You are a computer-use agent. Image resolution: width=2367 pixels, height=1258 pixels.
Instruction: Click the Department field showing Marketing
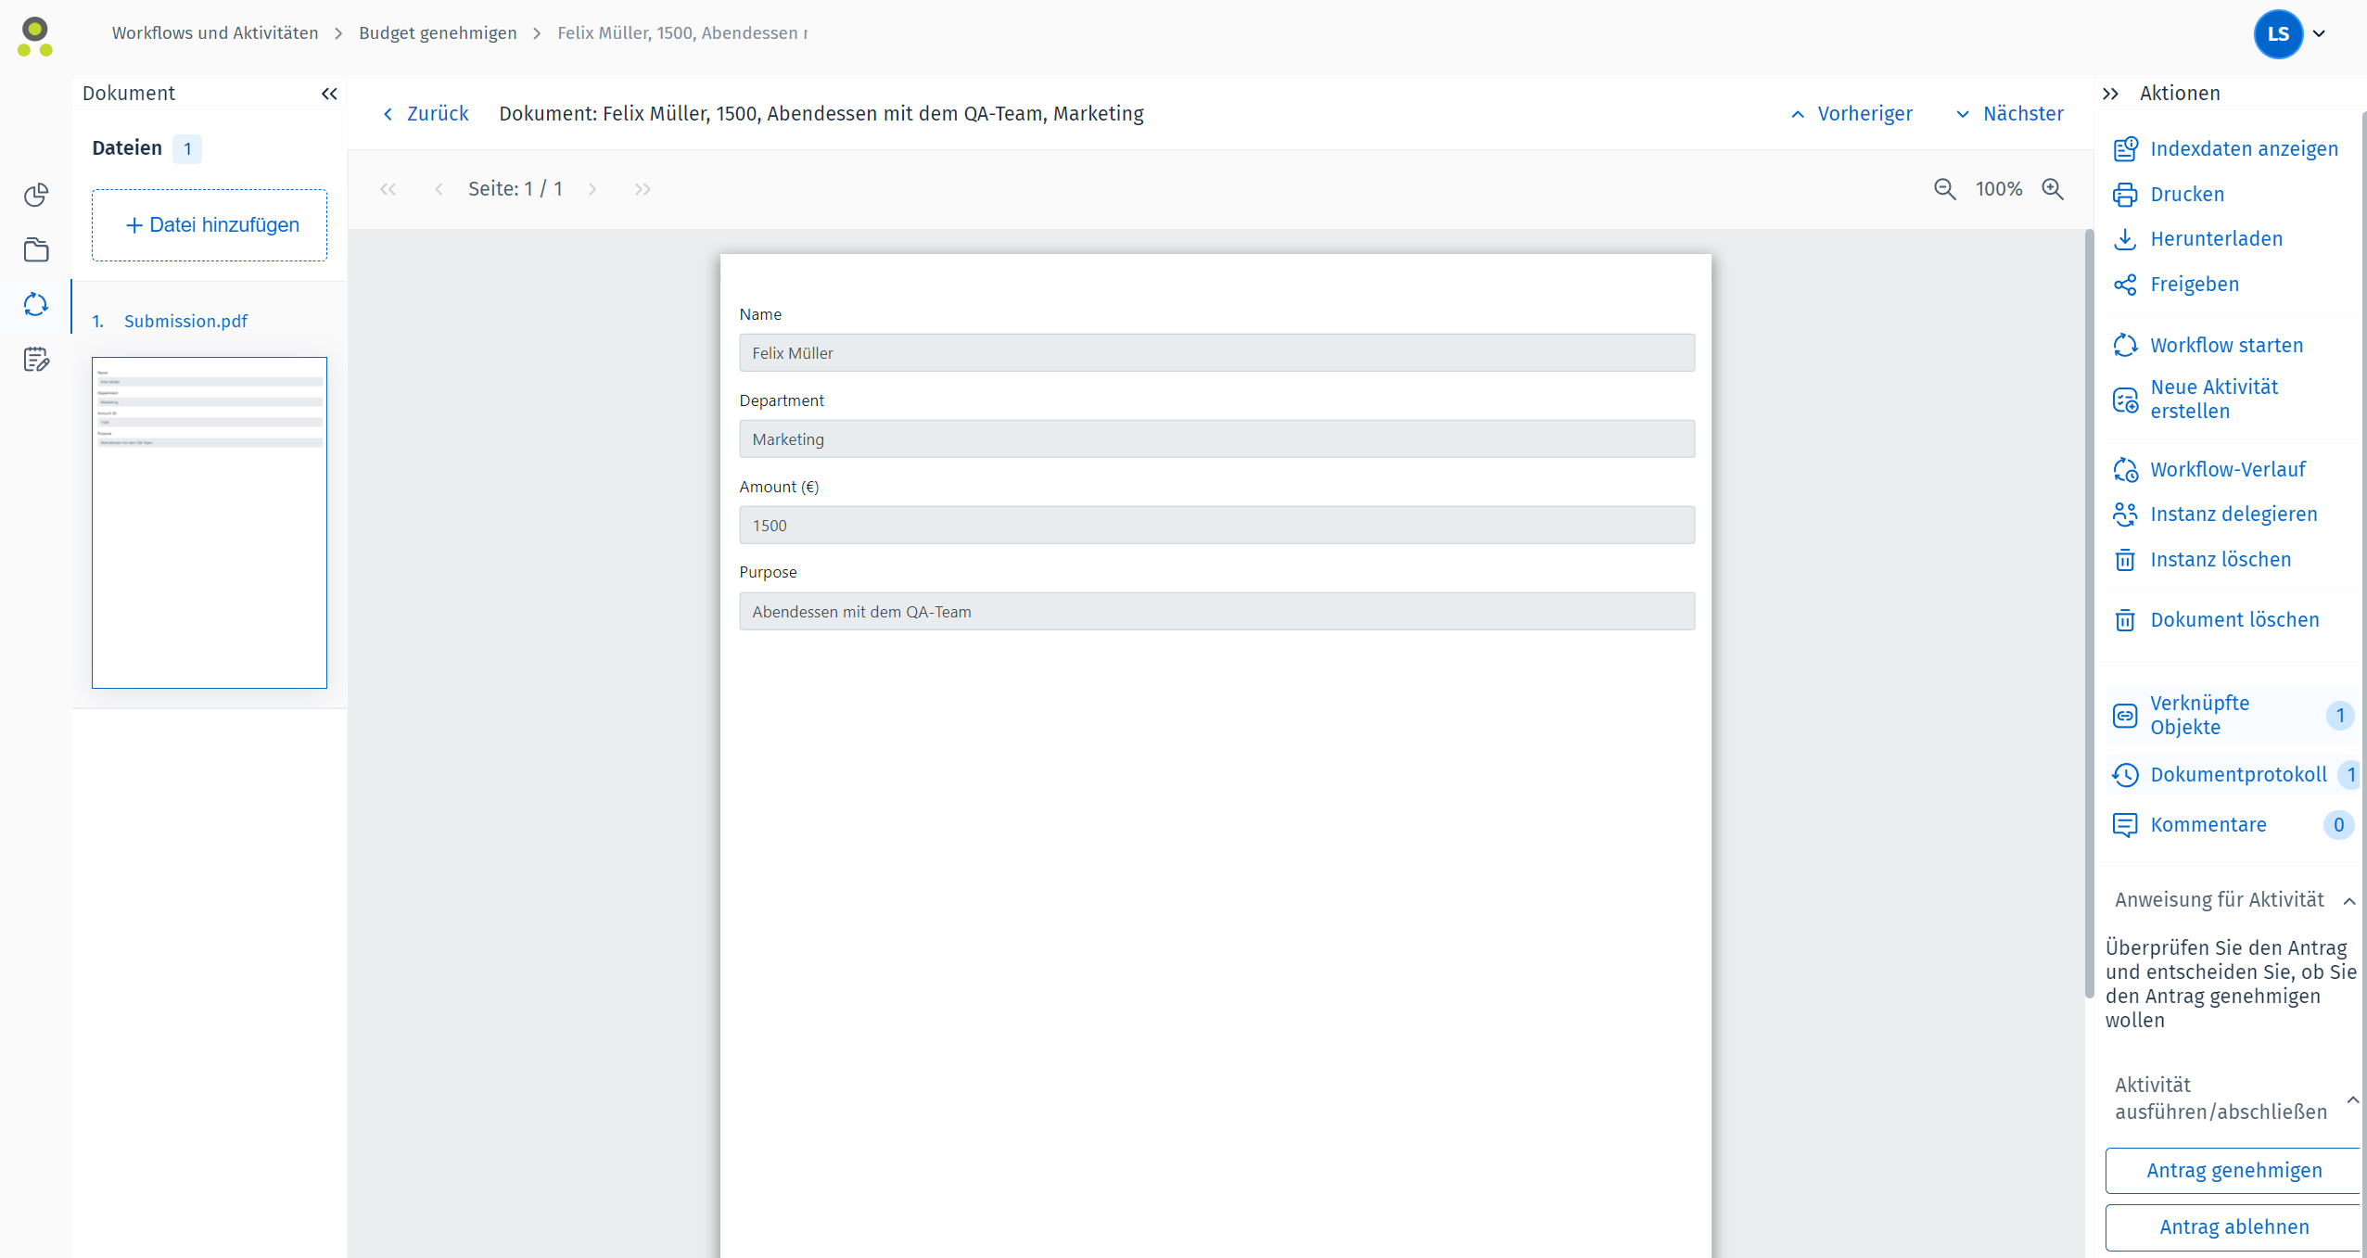[1216, 439]
